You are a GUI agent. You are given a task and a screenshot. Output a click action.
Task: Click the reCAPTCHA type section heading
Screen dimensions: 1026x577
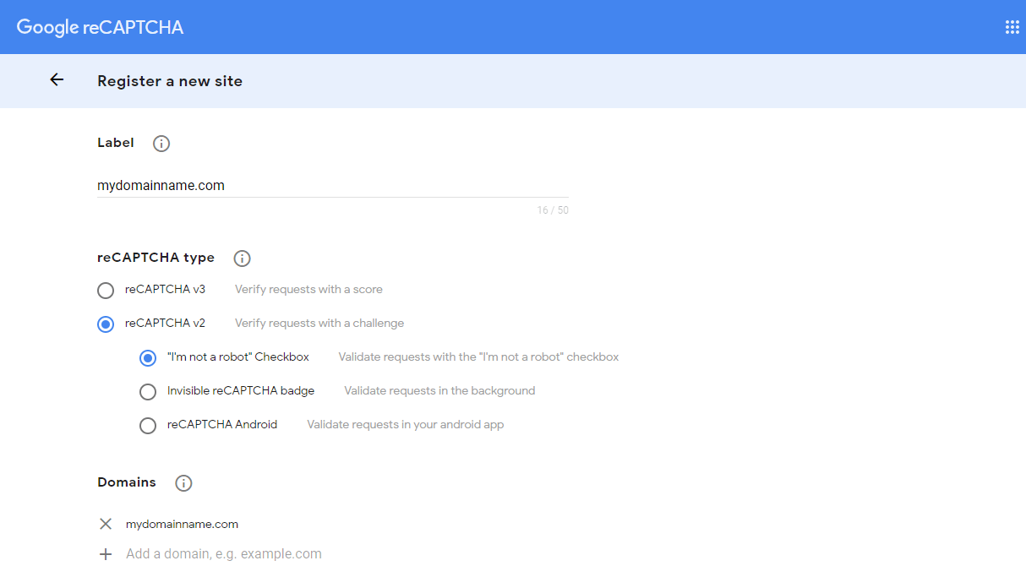156,258
